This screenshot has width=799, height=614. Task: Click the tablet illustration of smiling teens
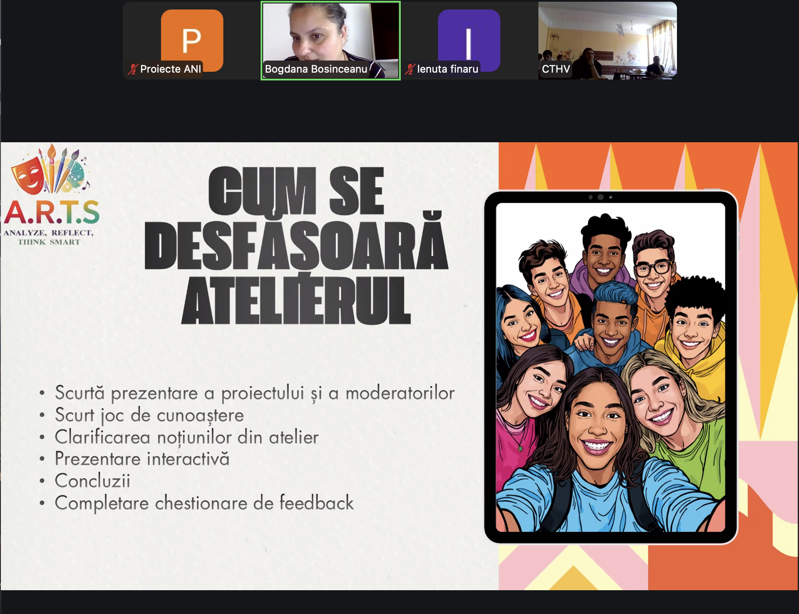[x=611, y=367]
